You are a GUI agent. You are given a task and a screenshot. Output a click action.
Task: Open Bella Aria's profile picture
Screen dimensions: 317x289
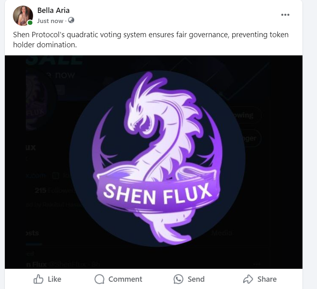(23, 16)
